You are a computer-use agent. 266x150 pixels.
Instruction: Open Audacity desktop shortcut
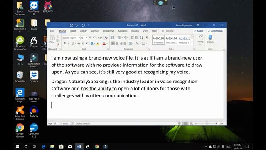click(x=34, y=112)
